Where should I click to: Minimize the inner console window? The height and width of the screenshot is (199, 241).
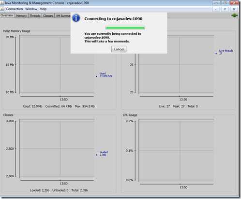tap(216, 9)
